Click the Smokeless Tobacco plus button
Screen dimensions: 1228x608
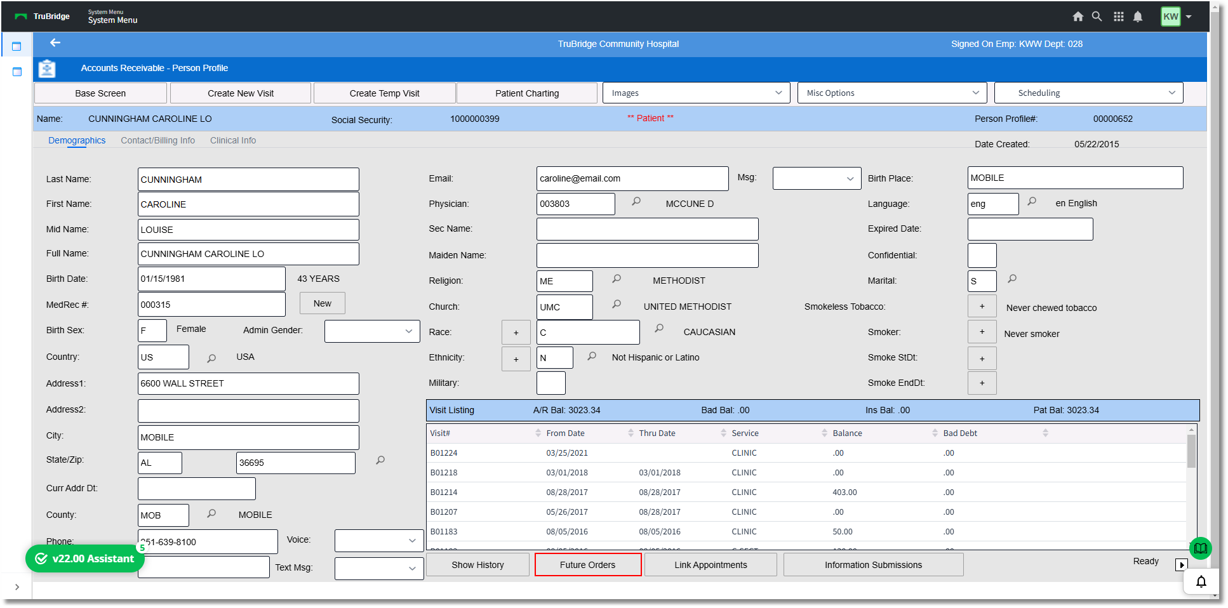click(982, 307)
